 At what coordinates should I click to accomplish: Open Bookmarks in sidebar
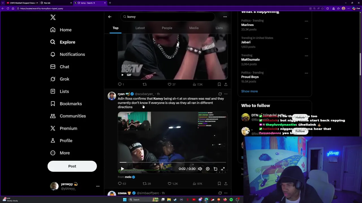pyautogui.click(x=66, y=104)
